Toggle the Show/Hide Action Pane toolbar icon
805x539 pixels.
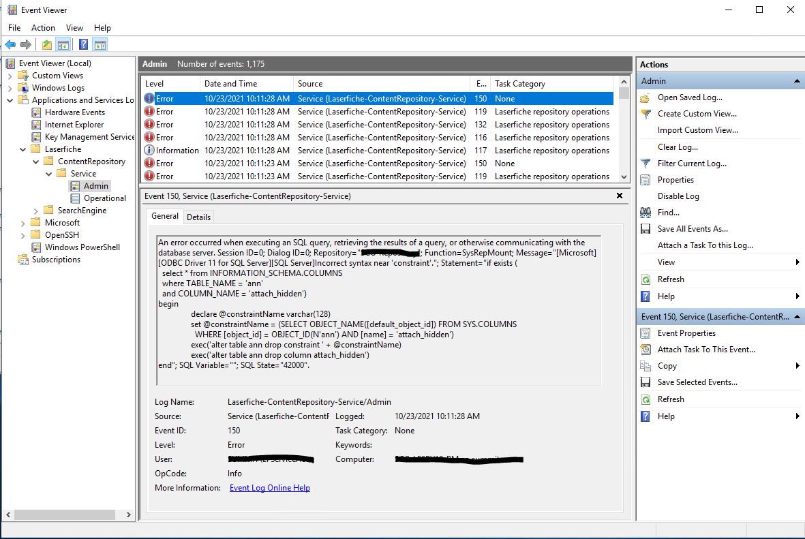[x=100, y=45]
